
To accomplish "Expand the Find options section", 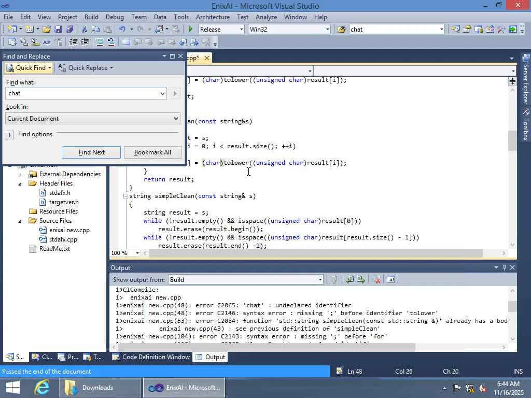I will click(x=10, y=135).
